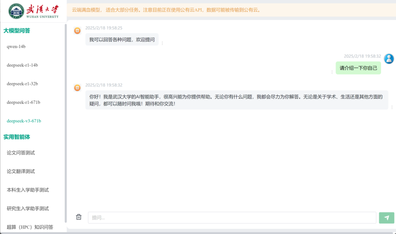This screenshot has width=396, height=234.
Task: Open the 论文翻译测试 agent
Action: click(21, 171)
